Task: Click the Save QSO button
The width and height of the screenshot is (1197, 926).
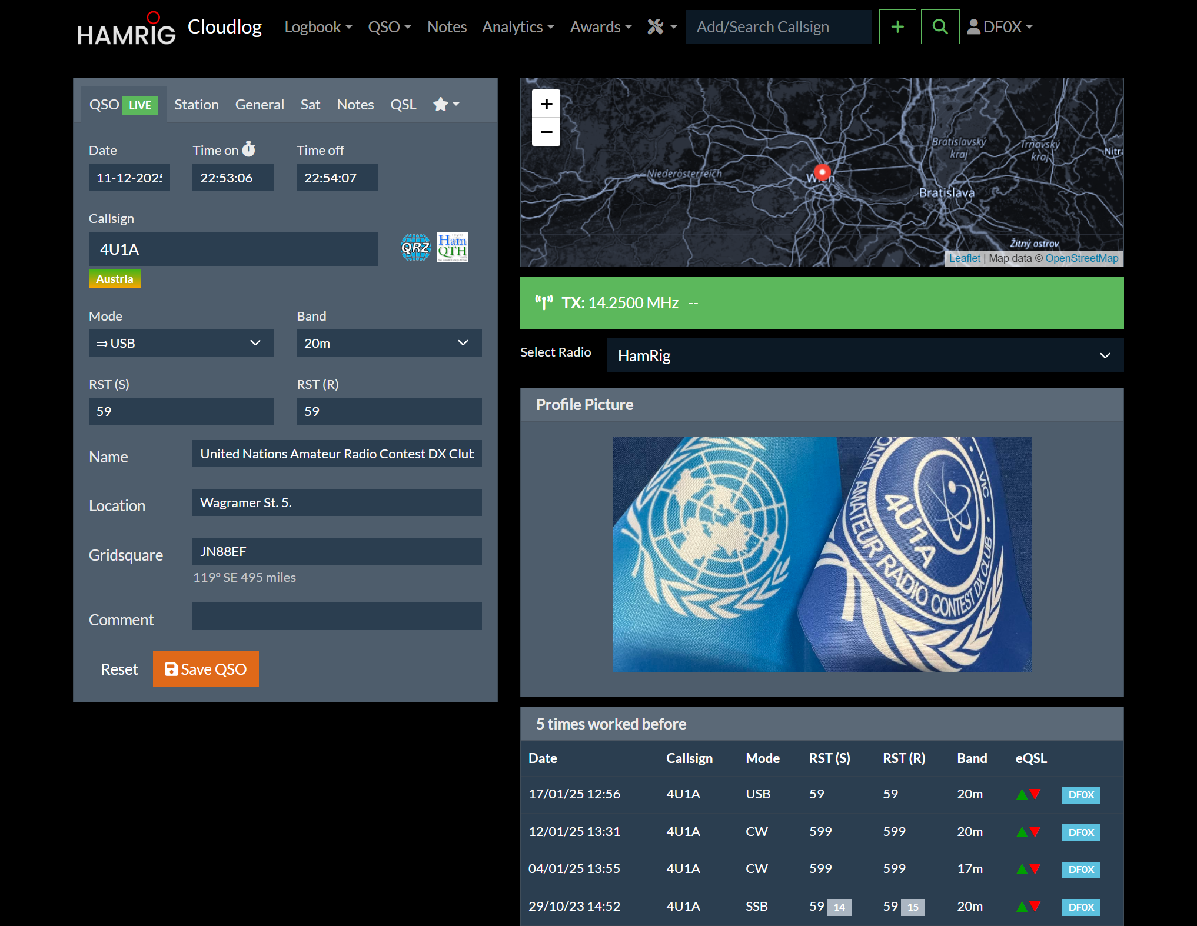Action: [206, 669]
